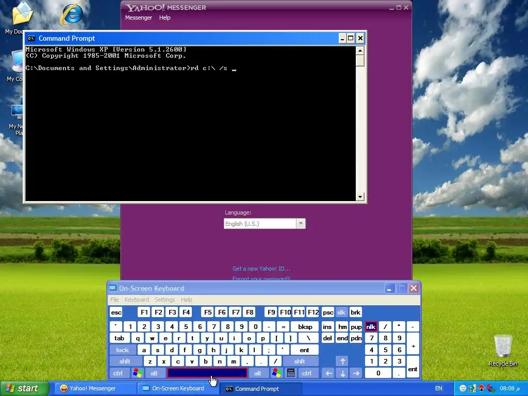This screenshot has height=396, width=528.
Task: Open the Messenger menu in Yahoo! Messenger
Action: click(x=139, y=18)
